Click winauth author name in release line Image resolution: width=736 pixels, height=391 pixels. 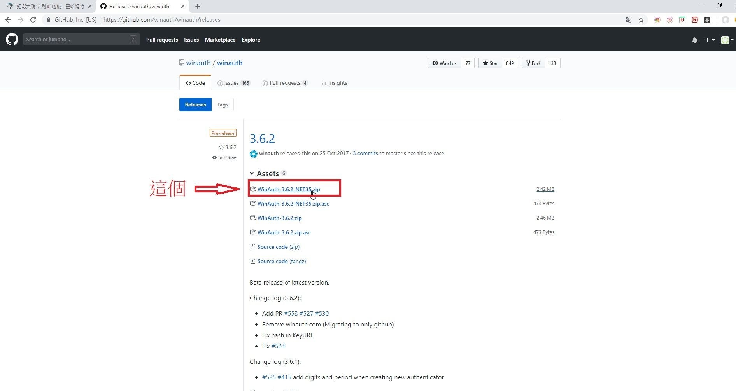coord(269,153)
